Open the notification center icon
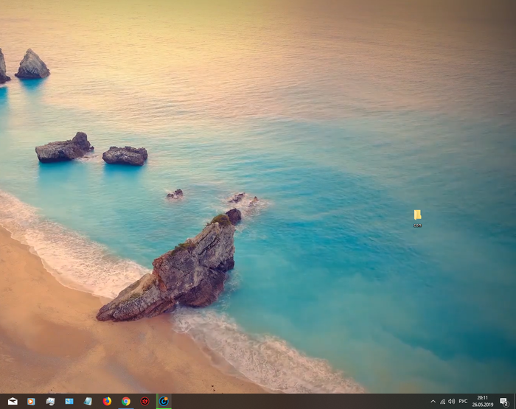This screenshot has height=409, width=516. (x=503, y=402)
